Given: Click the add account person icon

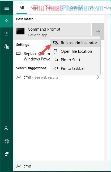Looking at the screenshot, I should [x=7, y=128].
